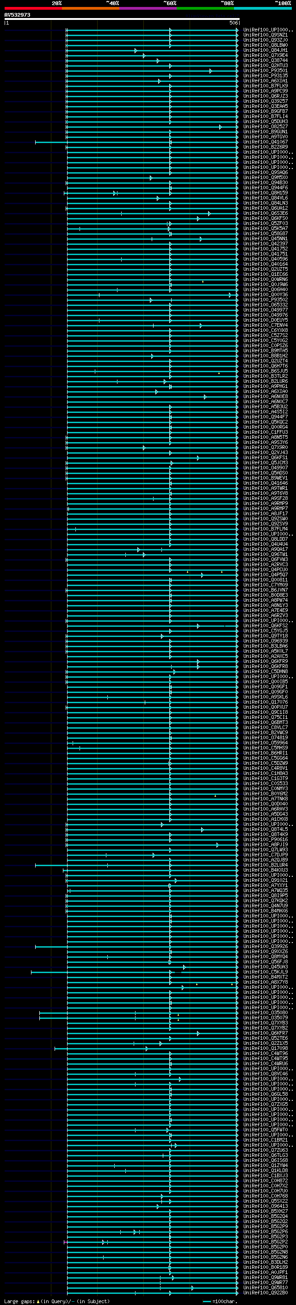Open hit UniRef100_C8VLC7
Image resolution: width=296 pixels, height=1305 pixels.
pos(265,727)
